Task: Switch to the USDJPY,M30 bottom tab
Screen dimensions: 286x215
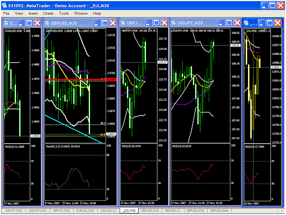Action: click(13, 210)
